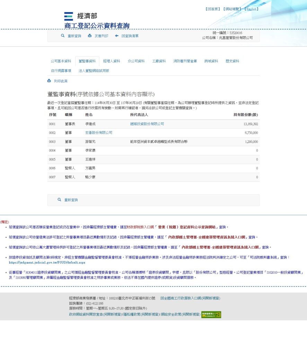Click the share count 13,169,392
Image resolution: width=307 pixels, height=354 pixels.
251,124
